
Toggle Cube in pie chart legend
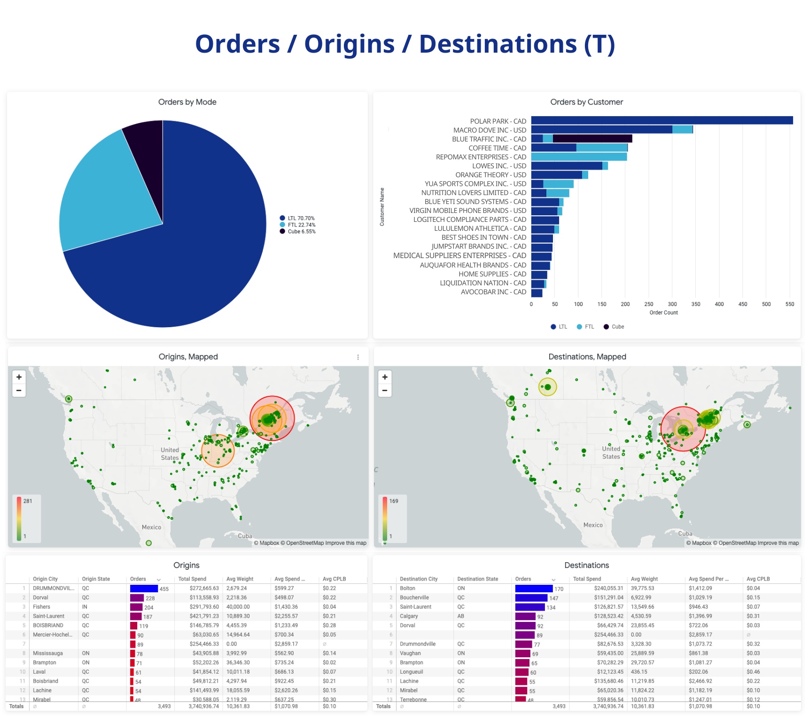[297, 231]
